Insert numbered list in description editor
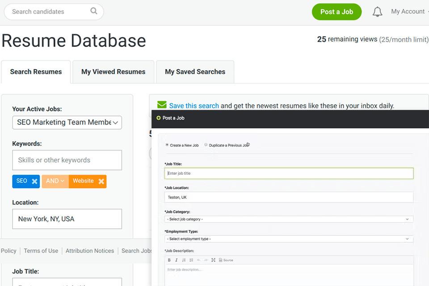Image resolution: width=429 pixels, height=286 pixels. (184, 260)
